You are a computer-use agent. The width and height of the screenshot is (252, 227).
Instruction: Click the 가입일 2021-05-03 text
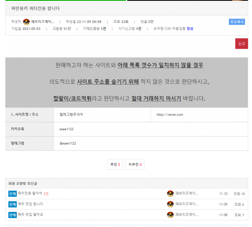[x=26, y=29]
